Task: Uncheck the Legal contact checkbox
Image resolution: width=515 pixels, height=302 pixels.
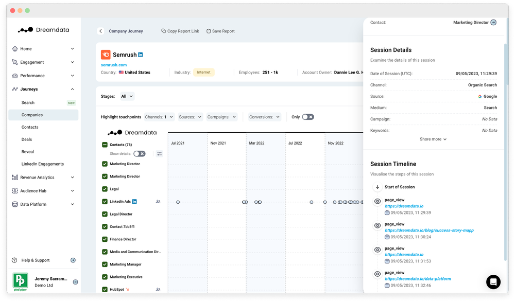Action: pyautogui.click(x=105, y=189)
